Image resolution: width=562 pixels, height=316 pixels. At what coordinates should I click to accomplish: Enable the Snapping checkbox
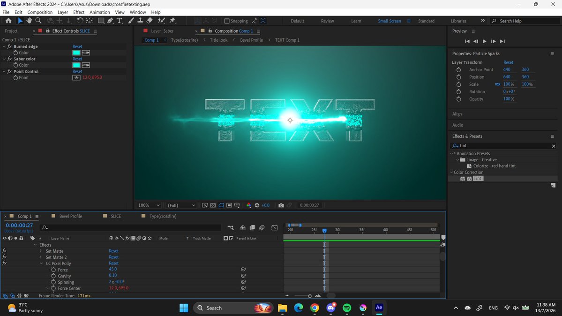(226, 21)
